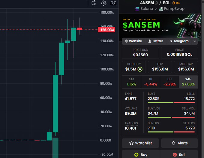Image resolution: width=204 pixels, height=158 pixels.
Task: Click the TXNS 41,577 value
Action: tap(130, 99)
